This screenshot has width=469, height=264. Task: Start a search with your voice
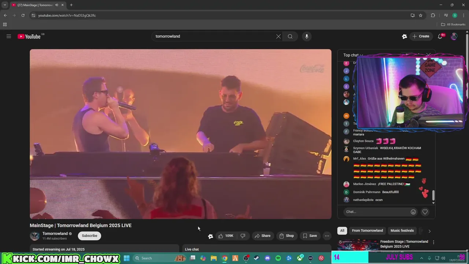click(x=307, y=36)
